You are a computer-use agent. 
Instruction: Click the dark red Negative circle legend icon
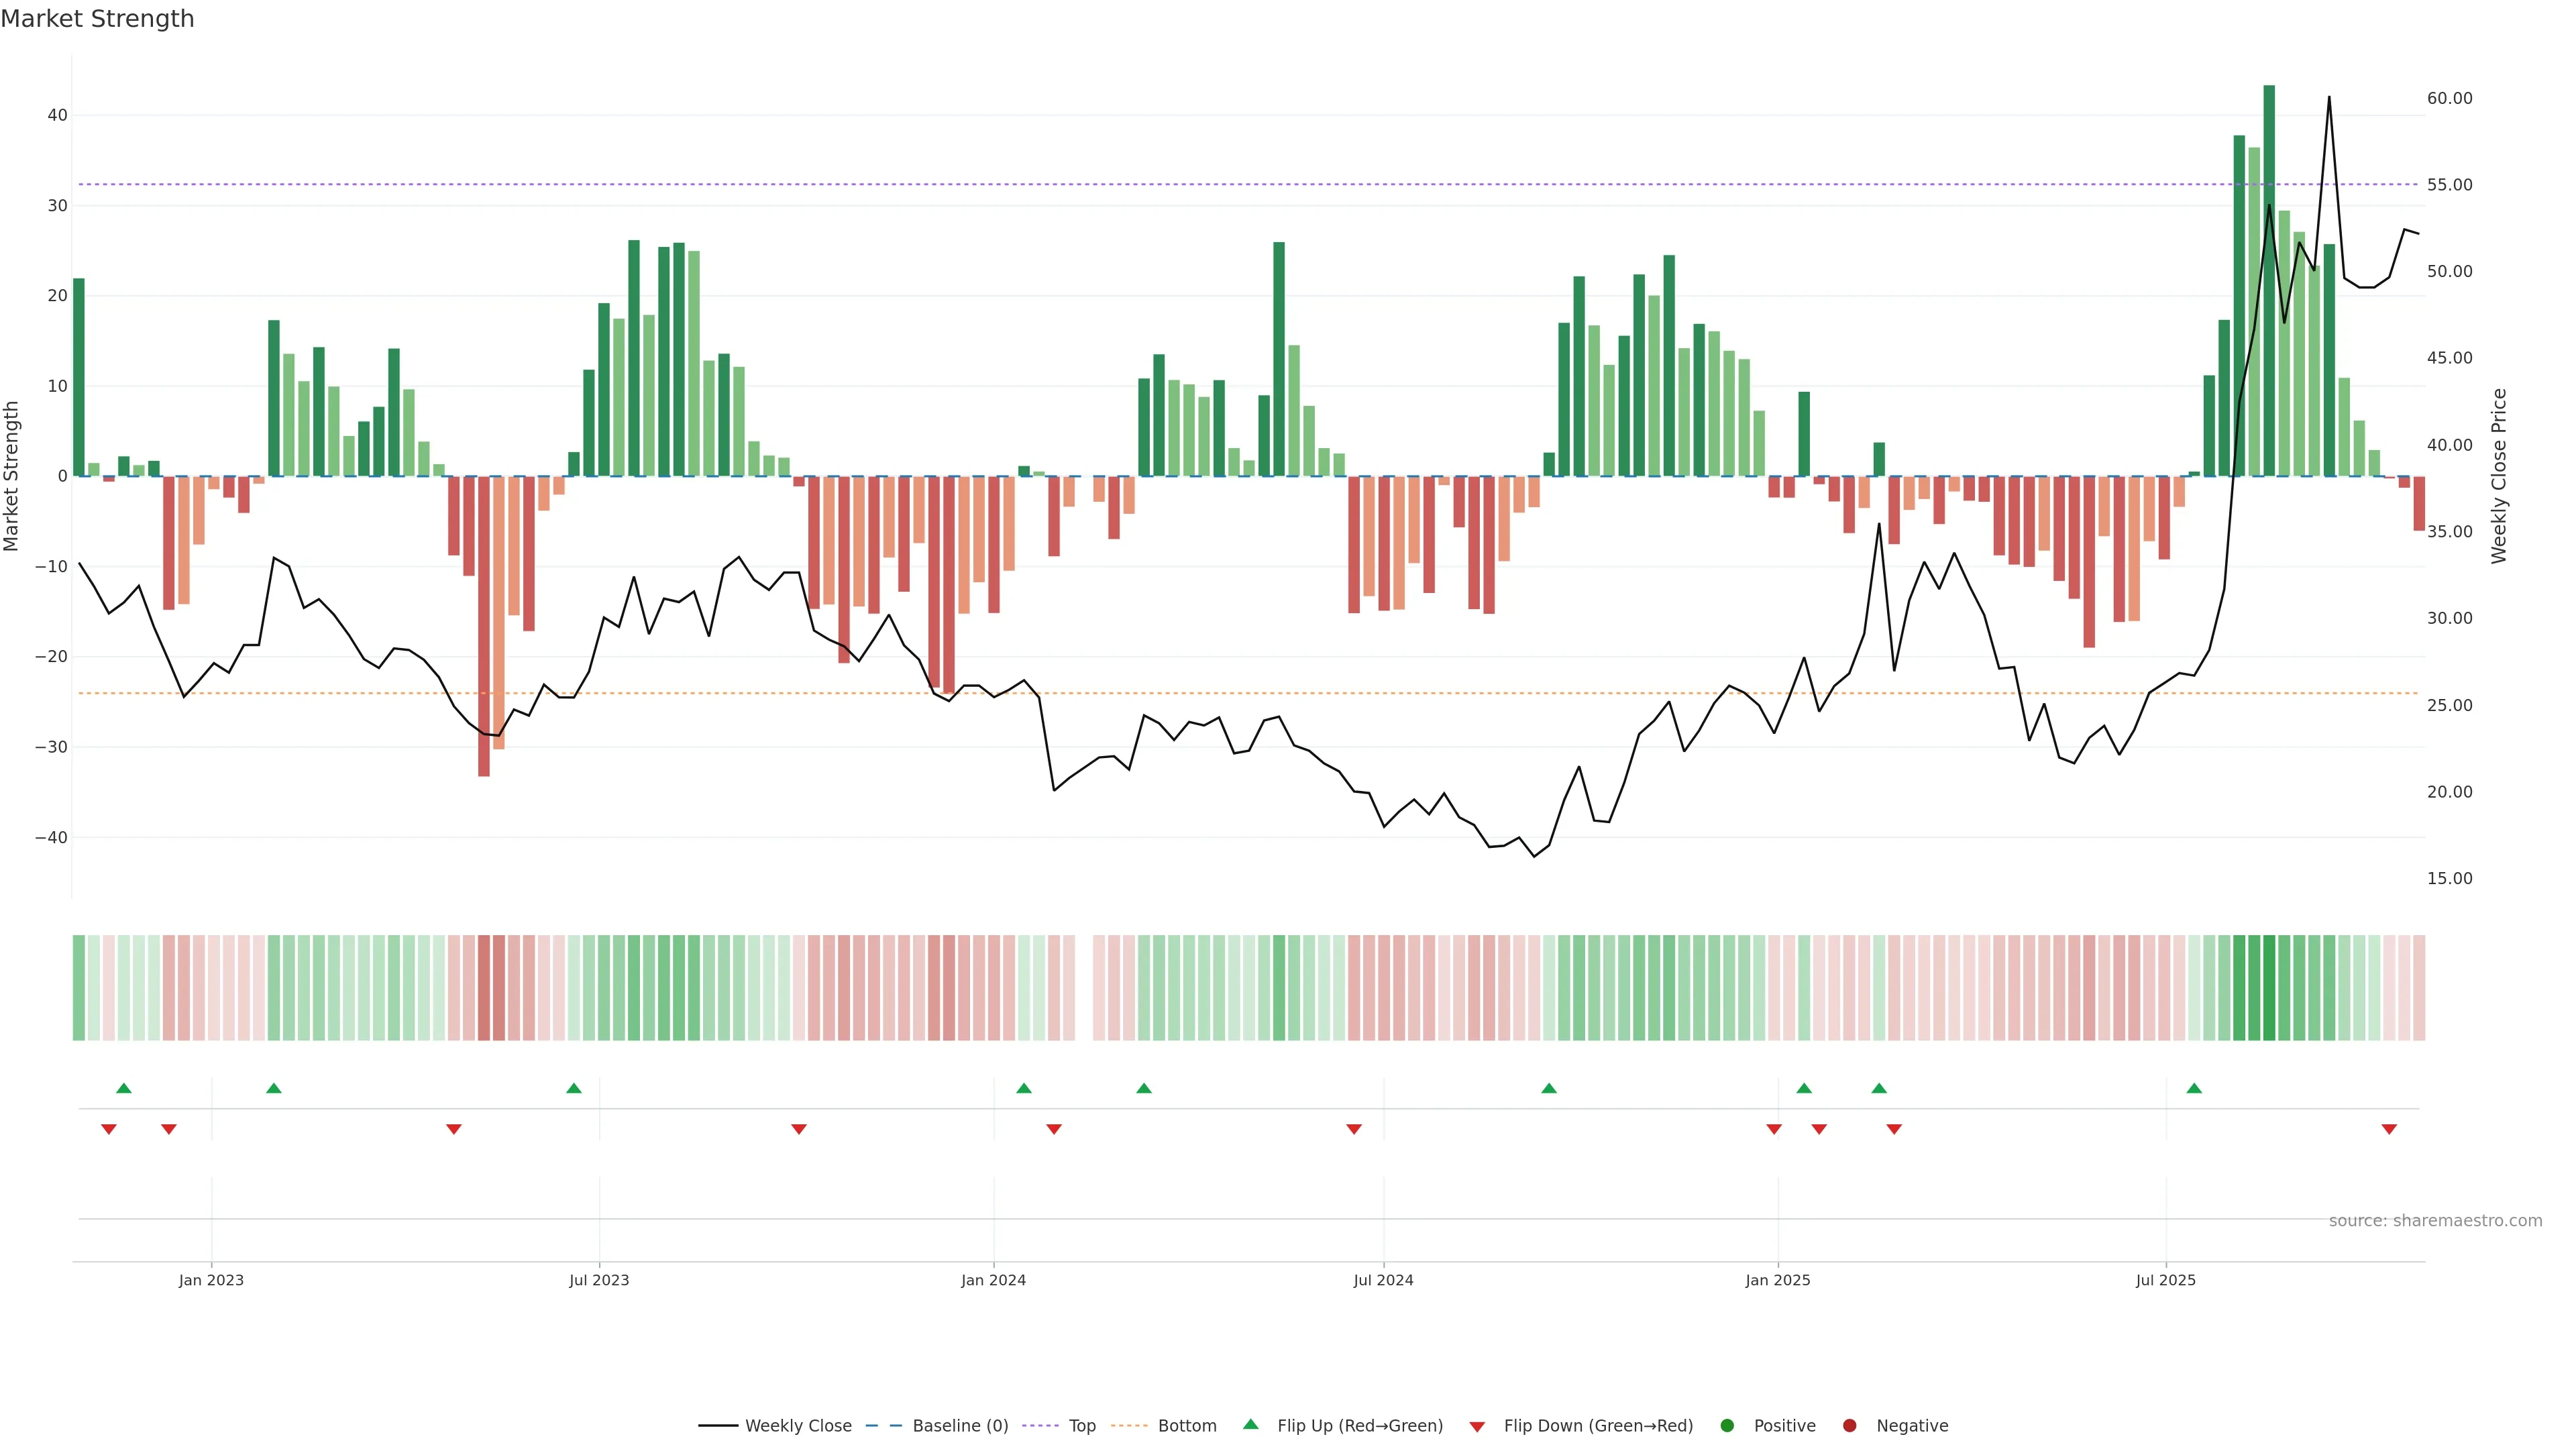point(1849,1426)
